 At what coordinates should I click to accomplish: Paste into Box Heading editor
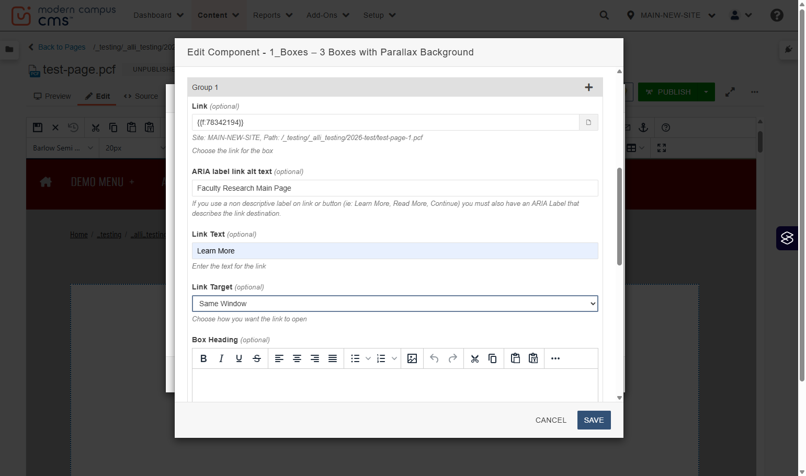tap(515, 358)
